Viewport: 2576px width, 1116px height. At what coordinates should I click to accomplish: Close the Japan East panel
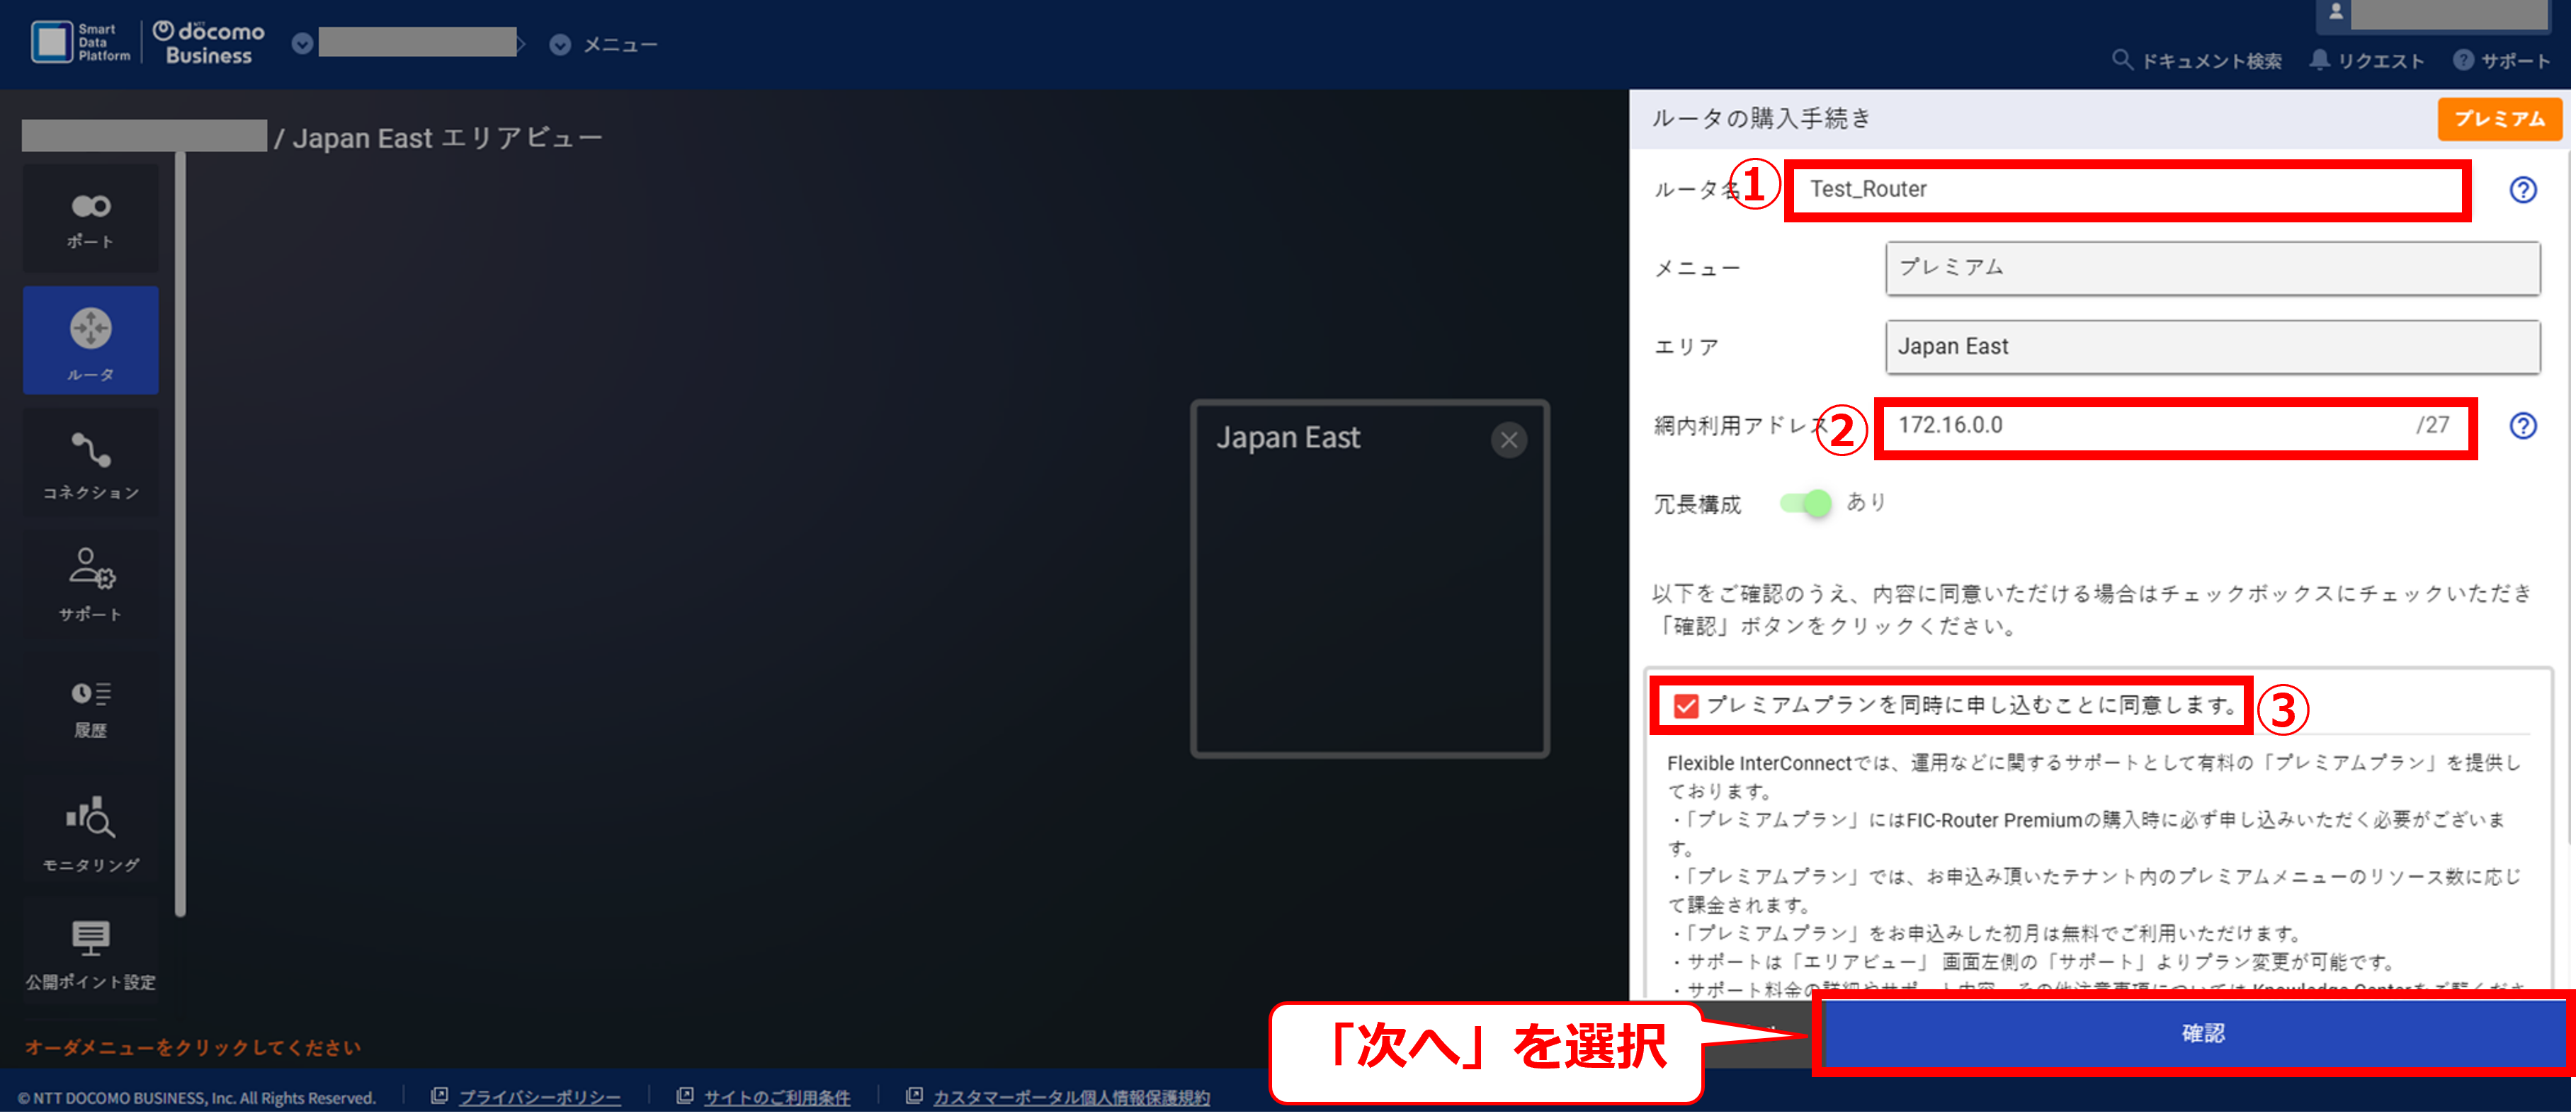pyautogui.click(x=1508, y=440)
